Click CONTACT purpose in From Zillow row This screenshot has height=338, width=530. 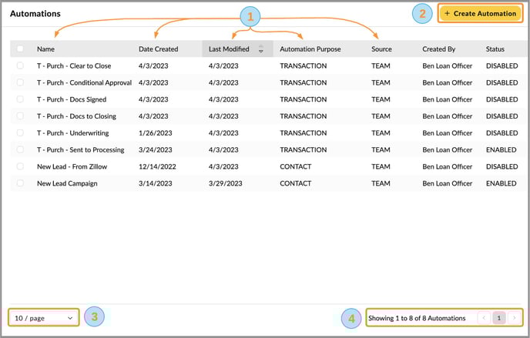(x=295, y=166)
